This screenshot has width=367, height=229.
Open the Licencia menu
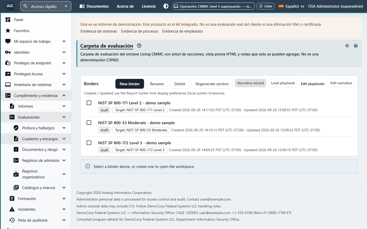(x=149, y=6)
